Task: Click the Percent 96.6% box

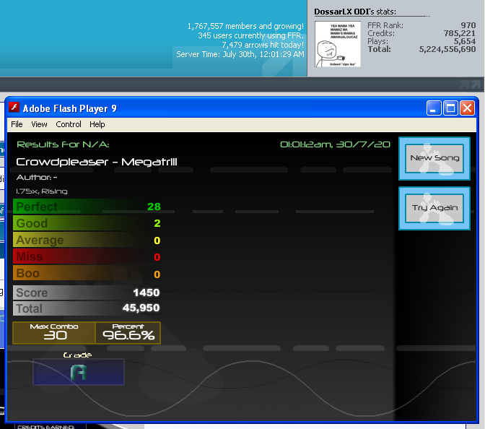Action: pos(128,332)
